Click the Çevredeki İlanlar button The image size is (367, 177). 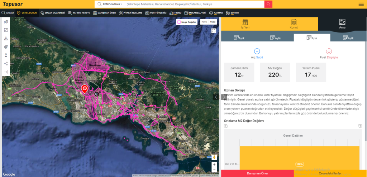(330, 173)
